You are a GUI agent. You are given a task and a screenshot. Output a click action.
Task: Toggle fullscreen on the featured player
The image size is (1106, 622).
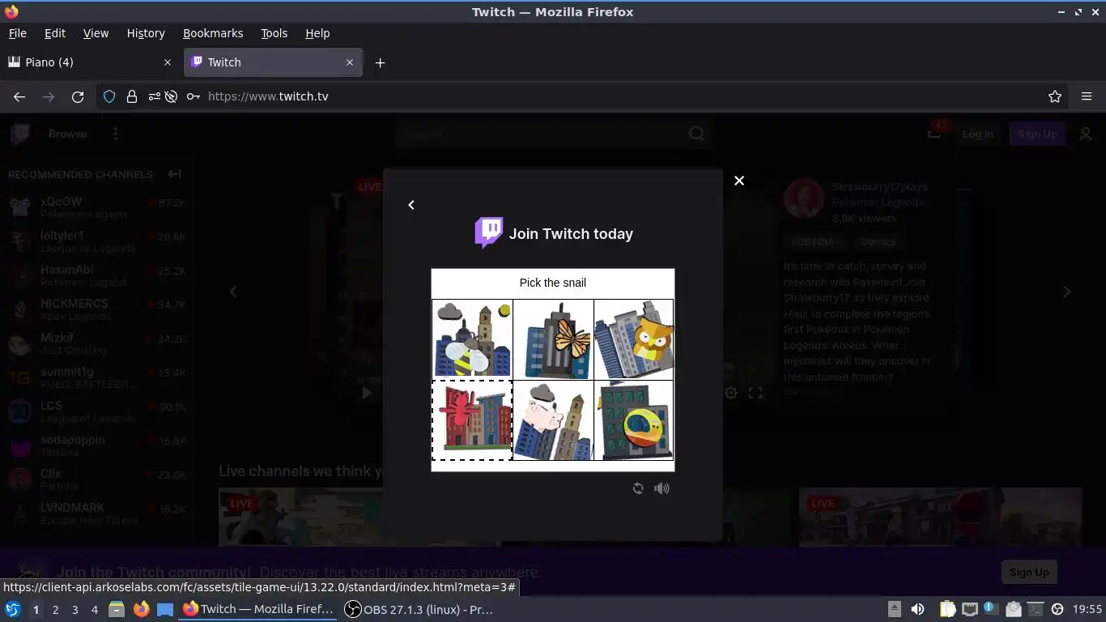(755, 393)
